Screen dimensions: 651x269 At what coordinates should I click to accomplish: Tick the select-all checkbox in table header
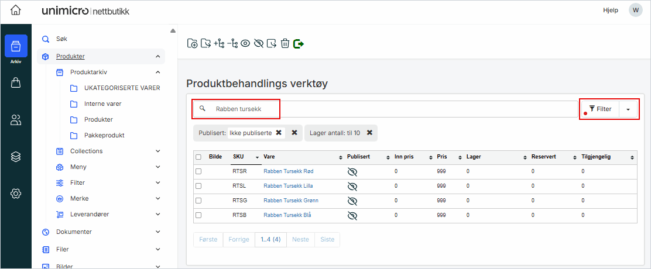[x=198, y=157]
